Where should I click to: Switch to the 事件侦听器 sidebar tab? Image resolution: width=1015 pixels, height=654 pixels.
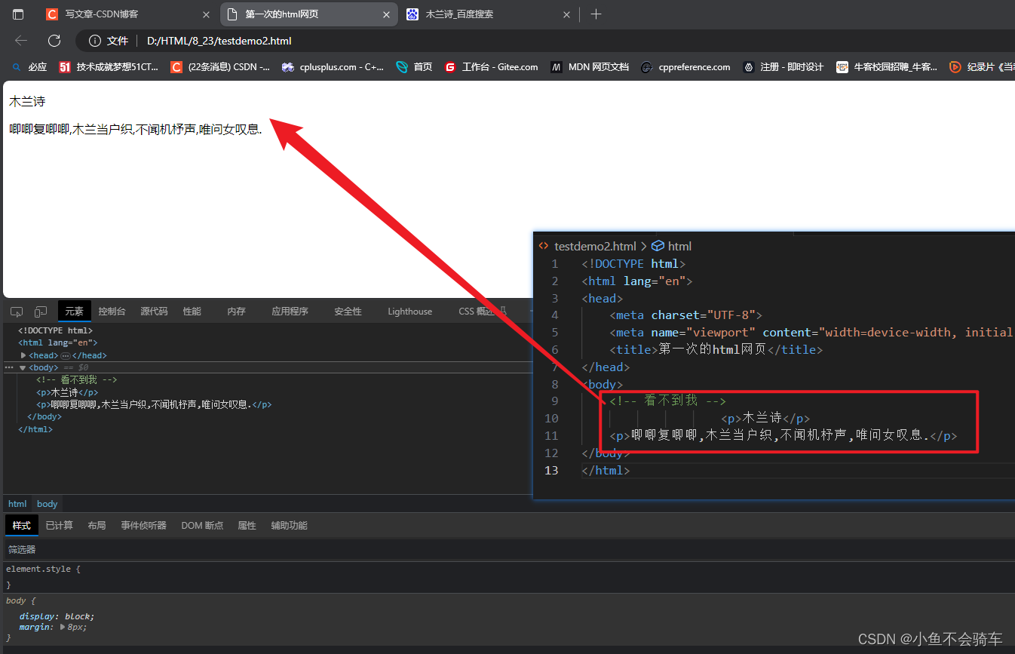pyautogui.click(x=143, y=526)
